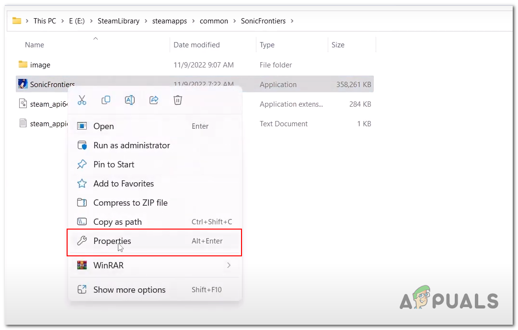Click the folder icon in address bar
Image resolution: width=518 pixels, height=330 pixels.
point(16,21)
